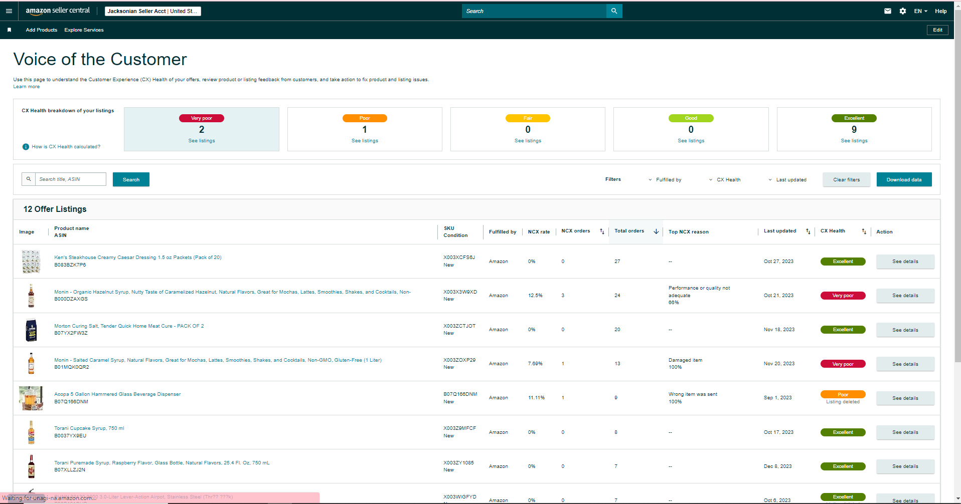Open Monin Organic Hazelnut Syrup listing link
The width and height of the screenshot is (961, 504).
(232, 292)
